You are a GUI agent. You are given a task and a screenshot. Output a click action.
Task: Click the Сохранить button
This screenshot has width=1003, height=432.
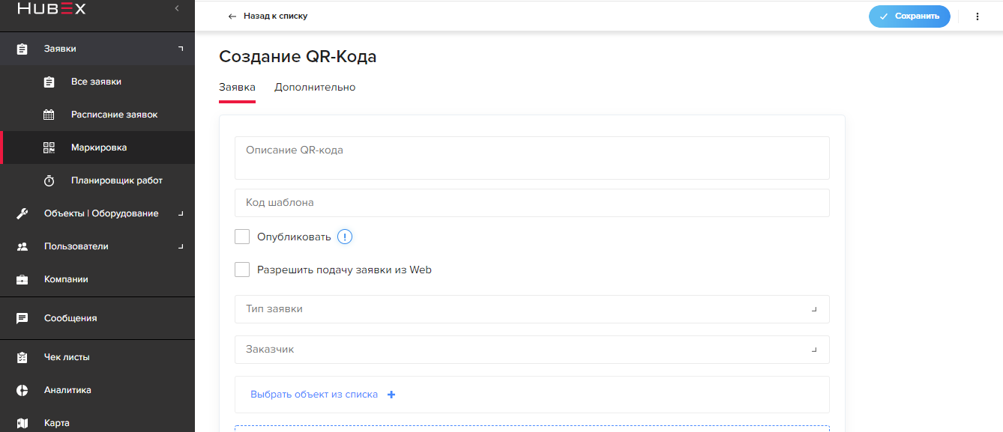[909, 16]
